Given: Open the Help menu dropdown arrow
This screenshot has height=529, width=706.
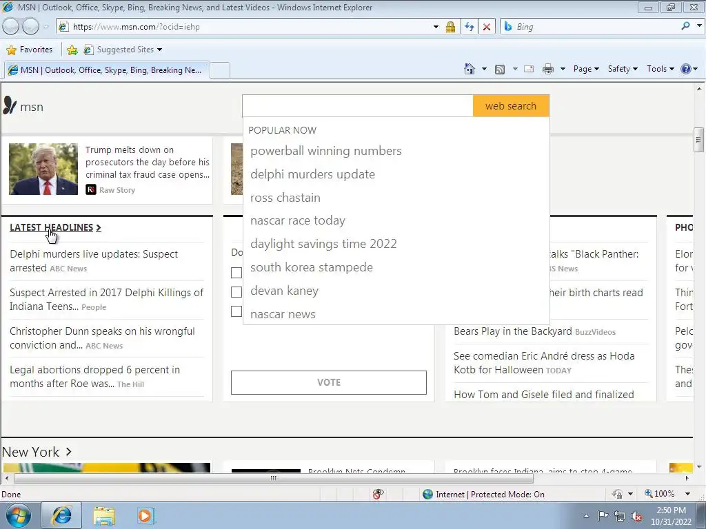Looking at the screenshot, I should (695, 70).
